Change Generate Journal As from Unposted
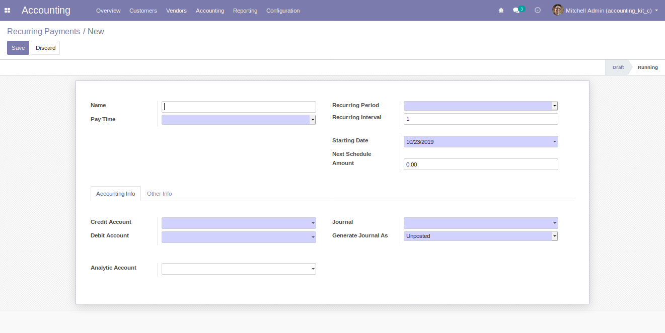This screenshot has width=665, height=333. pyautogui.click(x=480, y=236)
